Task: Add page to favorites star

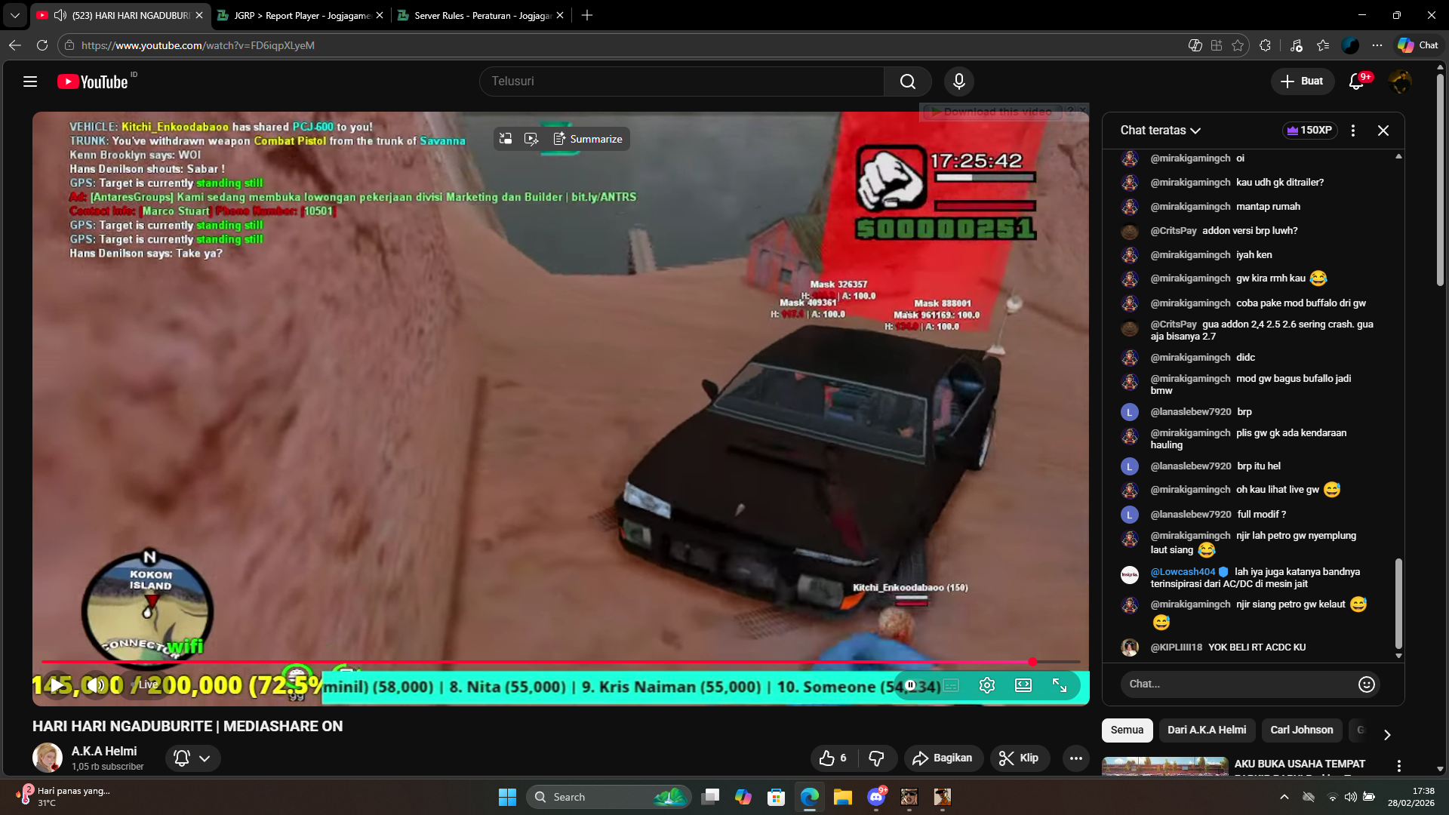Action: pos(1238,45)
